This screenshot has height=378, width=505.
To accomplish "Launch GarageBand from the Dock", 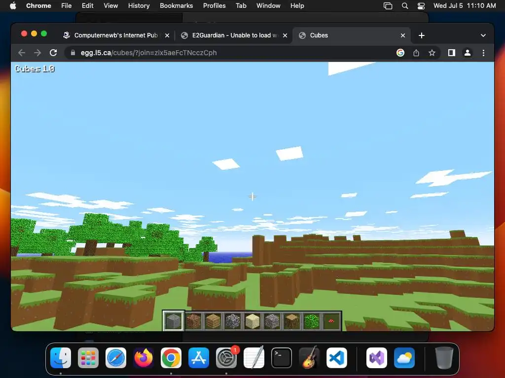I will pyautogui.click(x=309, y=358).
